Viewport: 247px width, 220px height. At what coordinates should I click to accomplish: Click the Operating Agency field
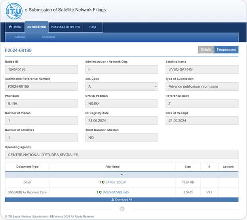(x=122, y=155)
